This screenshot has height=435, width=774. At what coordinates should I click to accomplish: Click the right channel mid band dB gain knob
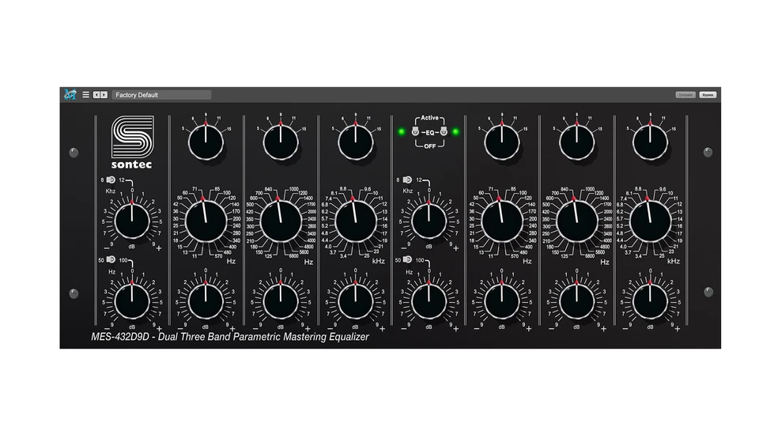coord(576,301)
